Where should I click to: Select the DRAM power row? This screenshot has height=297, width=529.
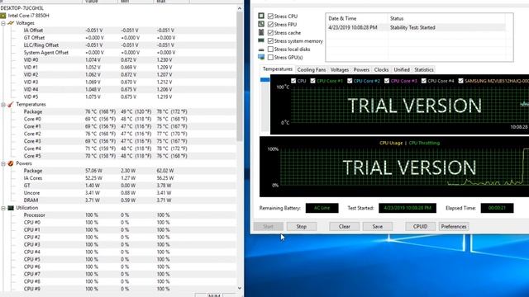(x=118, y=200)
